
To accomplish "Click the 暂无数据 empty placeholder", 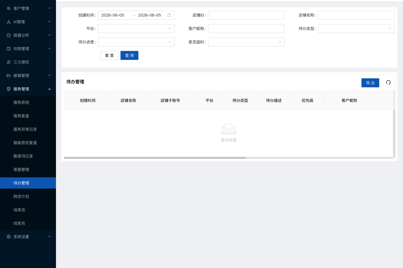I will pos(229,133).
